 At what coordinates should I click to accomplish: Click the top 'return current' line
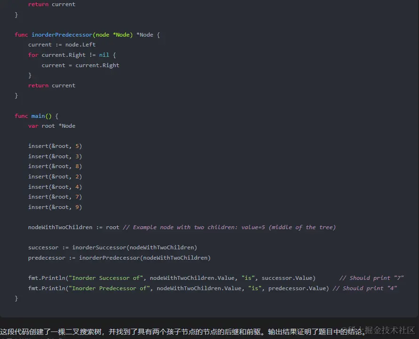(52, 4)
